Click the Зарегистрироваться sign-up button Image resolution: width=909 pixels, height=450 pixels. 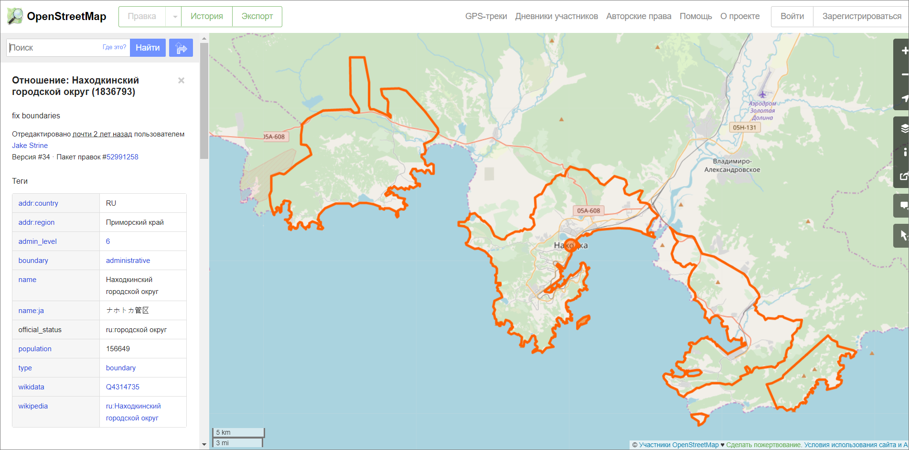pos(861,17)
